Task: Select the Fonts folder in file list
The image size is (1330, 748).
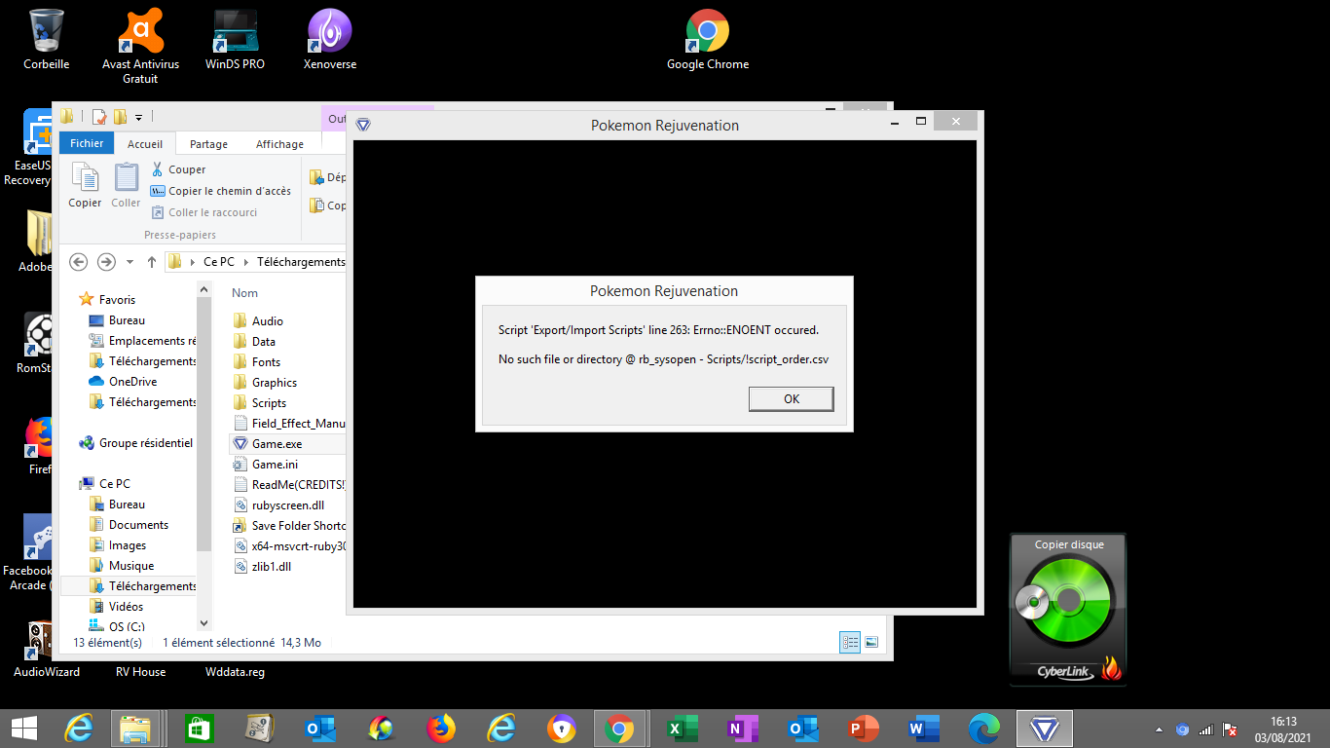Action: (x=257, y=362)
